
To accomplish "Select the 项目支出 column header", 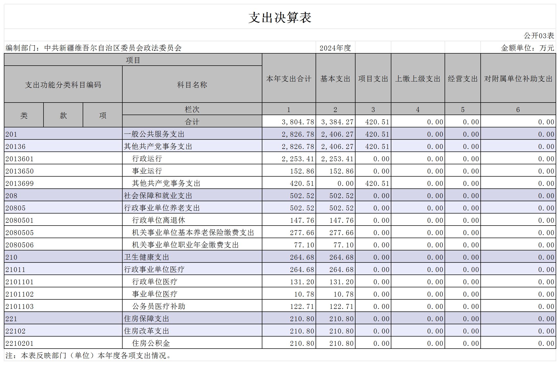I will pyautogui.click(x=373, y=79).
